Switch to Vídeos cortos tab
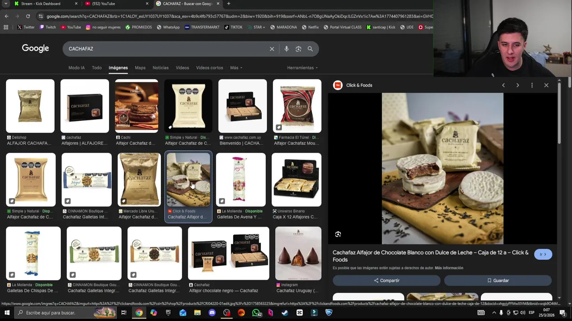Image resolution: width=572 pixels, height=321 pixels. [x=210, y=68]
